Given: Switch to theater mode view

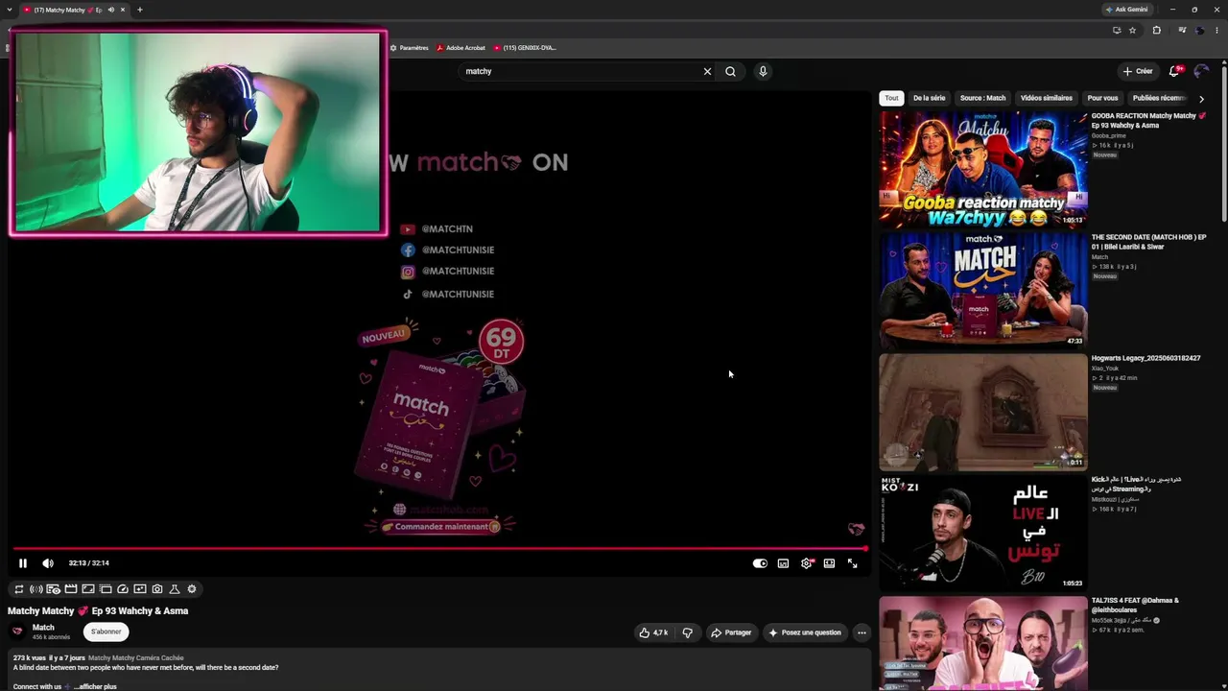Looking at the screenshot, I should tap(829, 563).
